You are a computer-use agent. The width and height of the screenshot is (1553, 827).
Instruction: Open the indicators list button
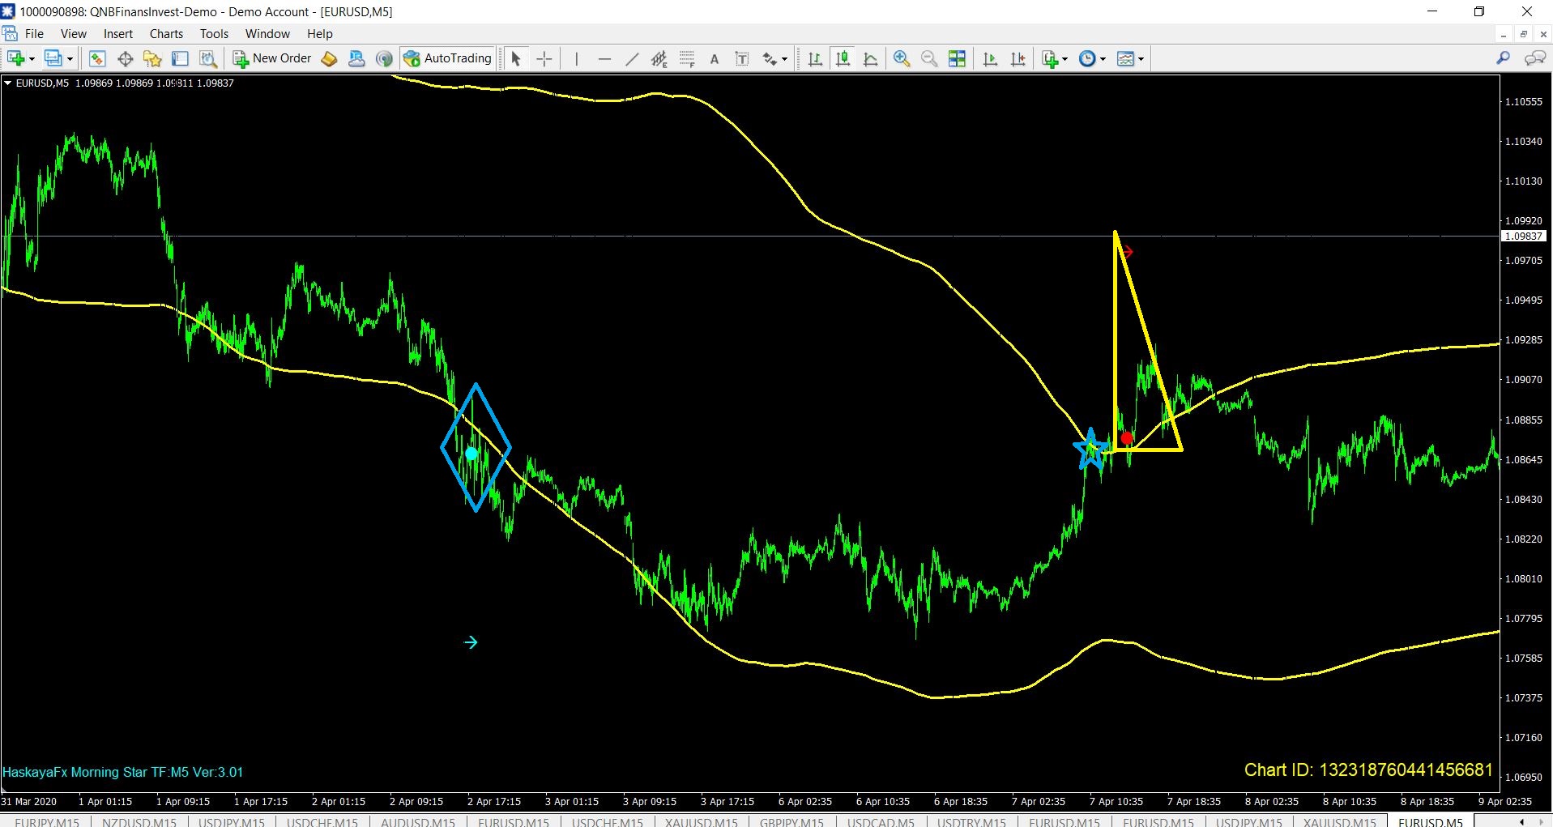[x=1051, y=58]
